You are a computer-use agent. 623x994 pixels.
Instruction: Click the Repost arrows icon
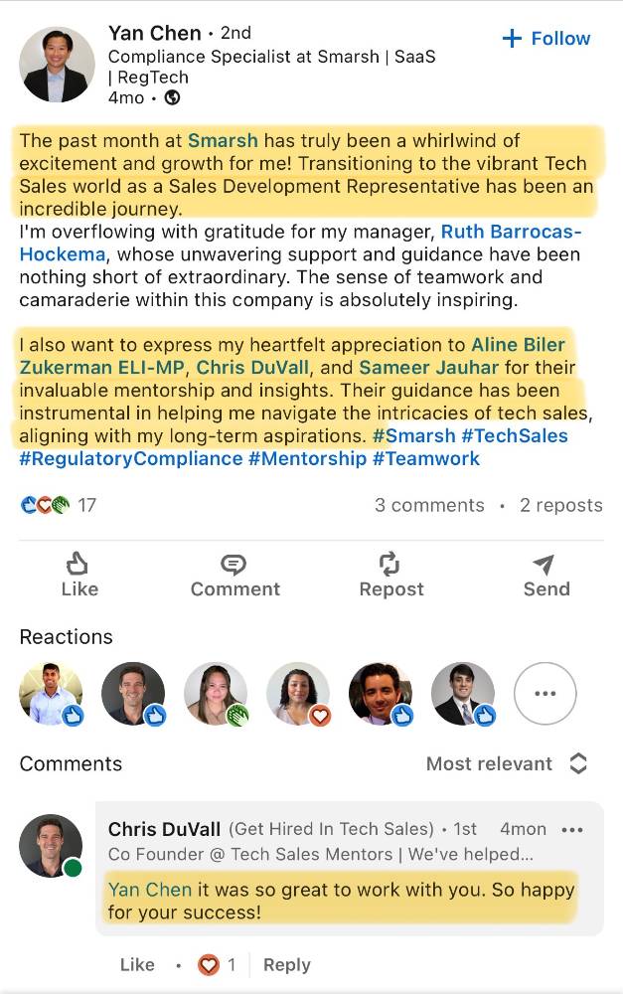tap(390, 566)
